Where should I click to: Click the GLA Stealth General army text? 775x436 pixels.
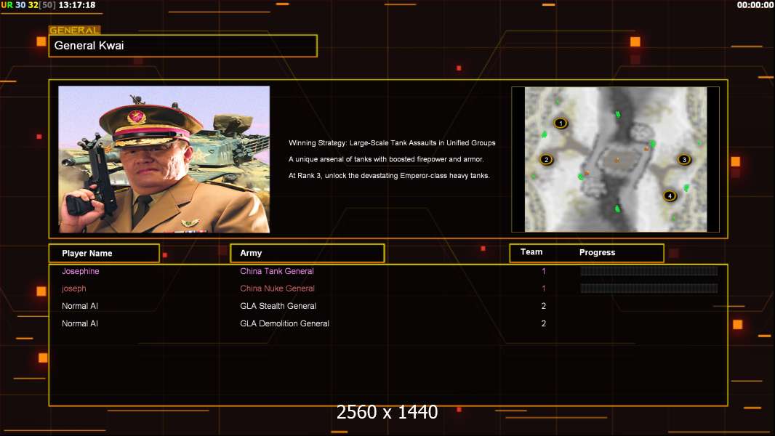click(x=278, y=306)
